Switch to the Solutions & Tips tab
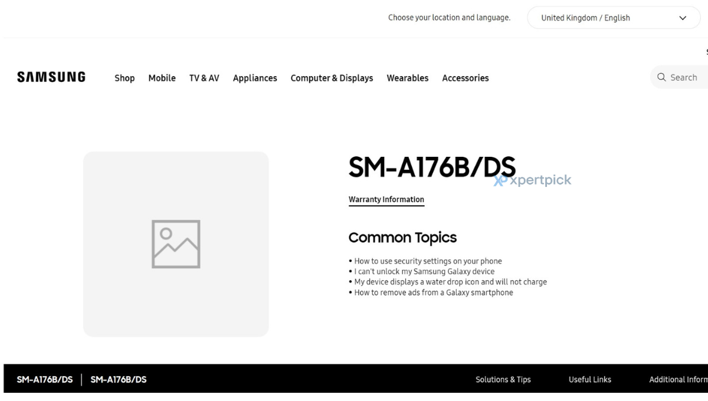 [503, 380]
